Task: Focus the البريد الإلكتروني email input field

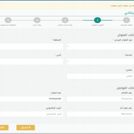Action: point(31,114)
